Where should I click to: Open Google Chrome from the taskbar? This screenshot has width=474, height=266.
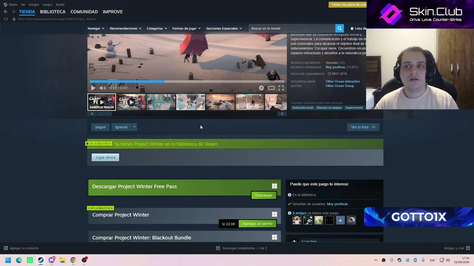[x=73, y=260]
